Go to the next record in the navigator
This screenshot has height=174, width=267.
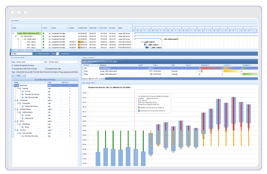(100, 78)
